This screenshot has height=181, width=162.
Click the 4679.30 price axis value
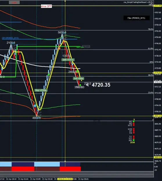coord(158,142)
